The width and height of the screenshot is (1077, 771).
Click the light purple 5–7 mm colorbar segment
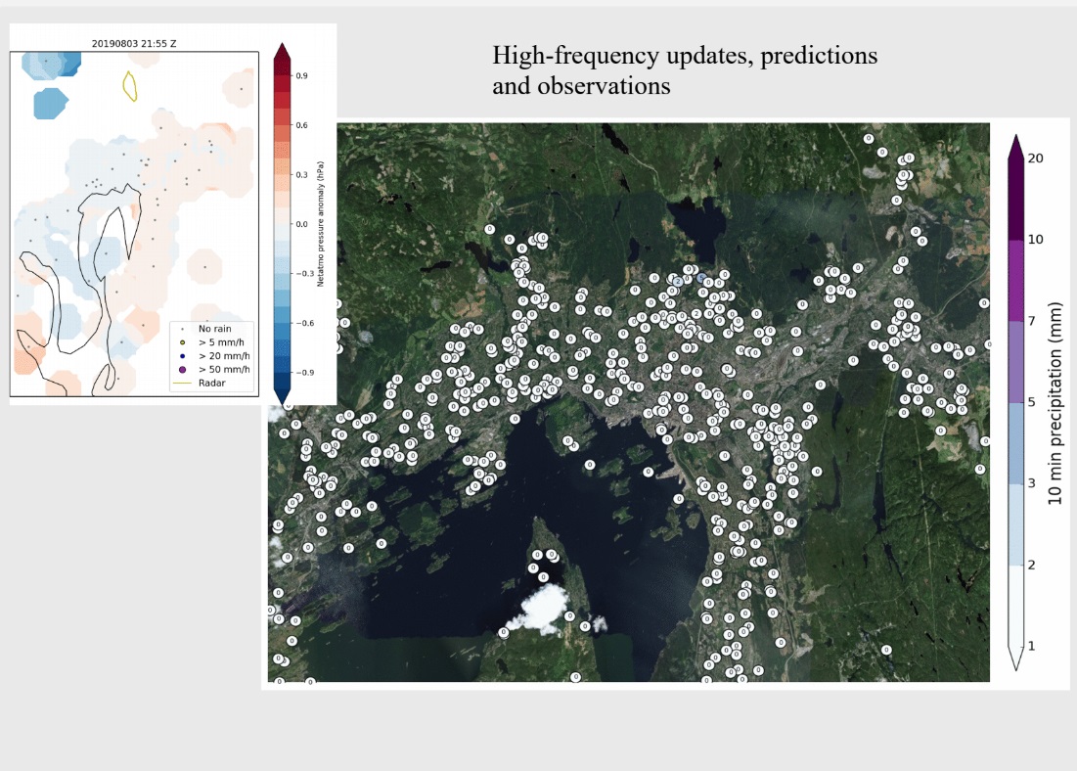click(x=1016, y=361)
